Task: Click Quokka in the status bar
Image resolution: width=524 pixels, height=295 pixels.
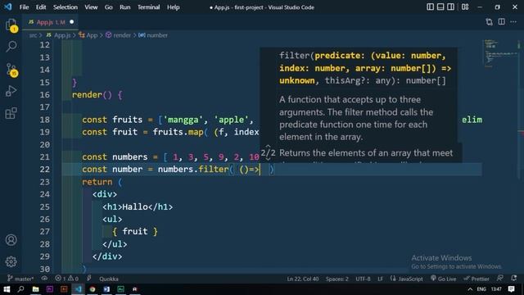Action: (109, 279)
